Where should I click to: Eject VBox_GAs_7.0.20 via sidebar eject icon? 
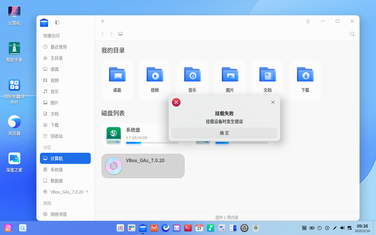pyautogui.click(x=87, y=192)
